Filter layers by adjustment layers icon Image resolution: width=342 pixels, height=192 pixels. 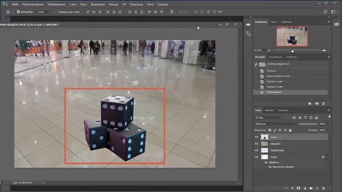[300, 117]
